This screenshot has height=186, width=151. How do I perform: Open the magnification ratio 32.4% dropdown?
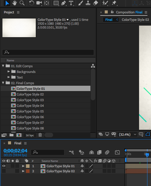coord(127,135)
